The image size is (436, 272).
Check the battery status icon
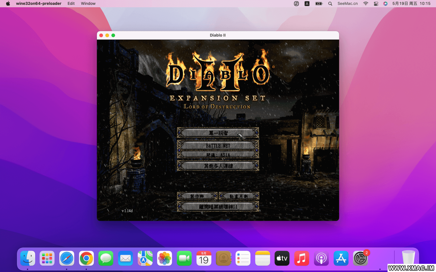pos(319,4)
